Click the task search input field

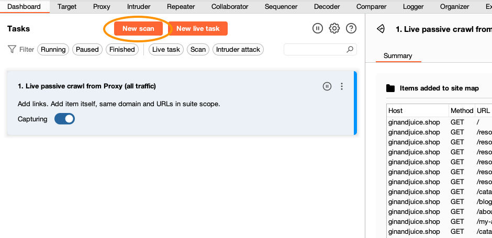314,50
